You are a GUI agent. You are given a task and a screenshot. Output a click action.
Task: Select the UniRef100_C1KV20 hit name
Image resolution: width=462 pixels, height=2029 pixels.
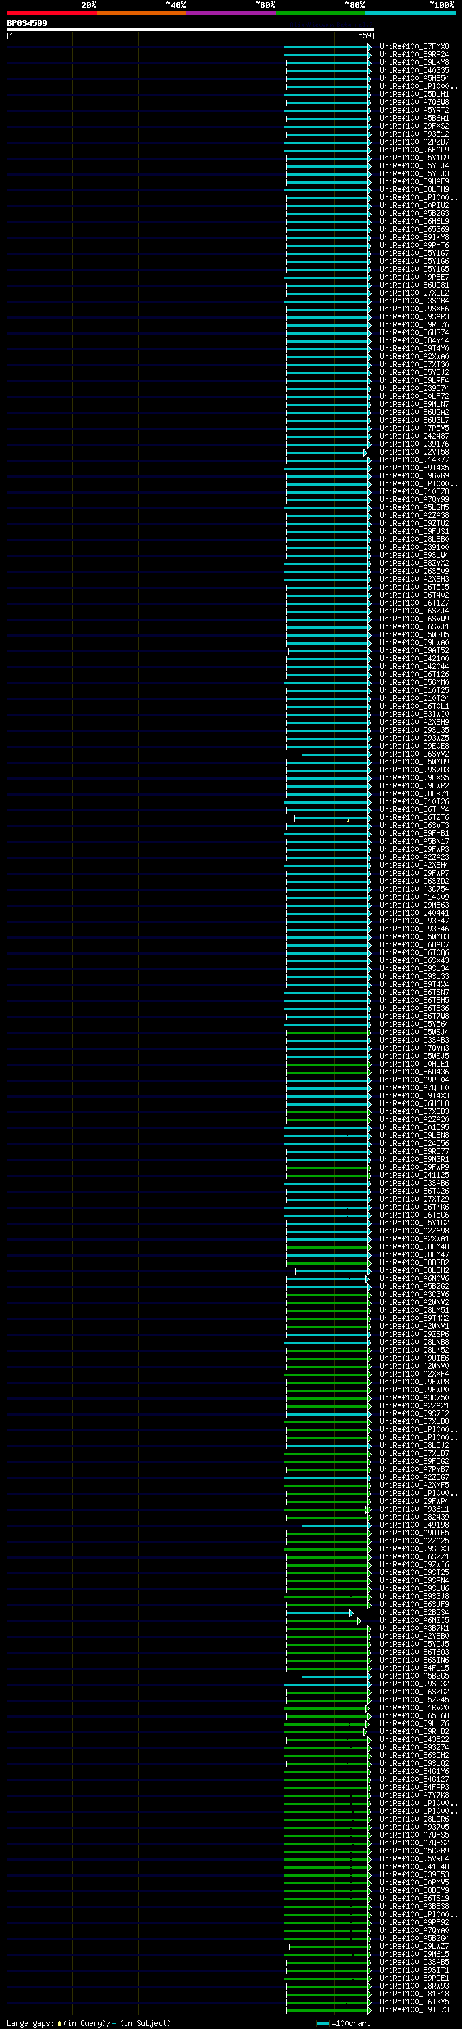click(415, 1707)
